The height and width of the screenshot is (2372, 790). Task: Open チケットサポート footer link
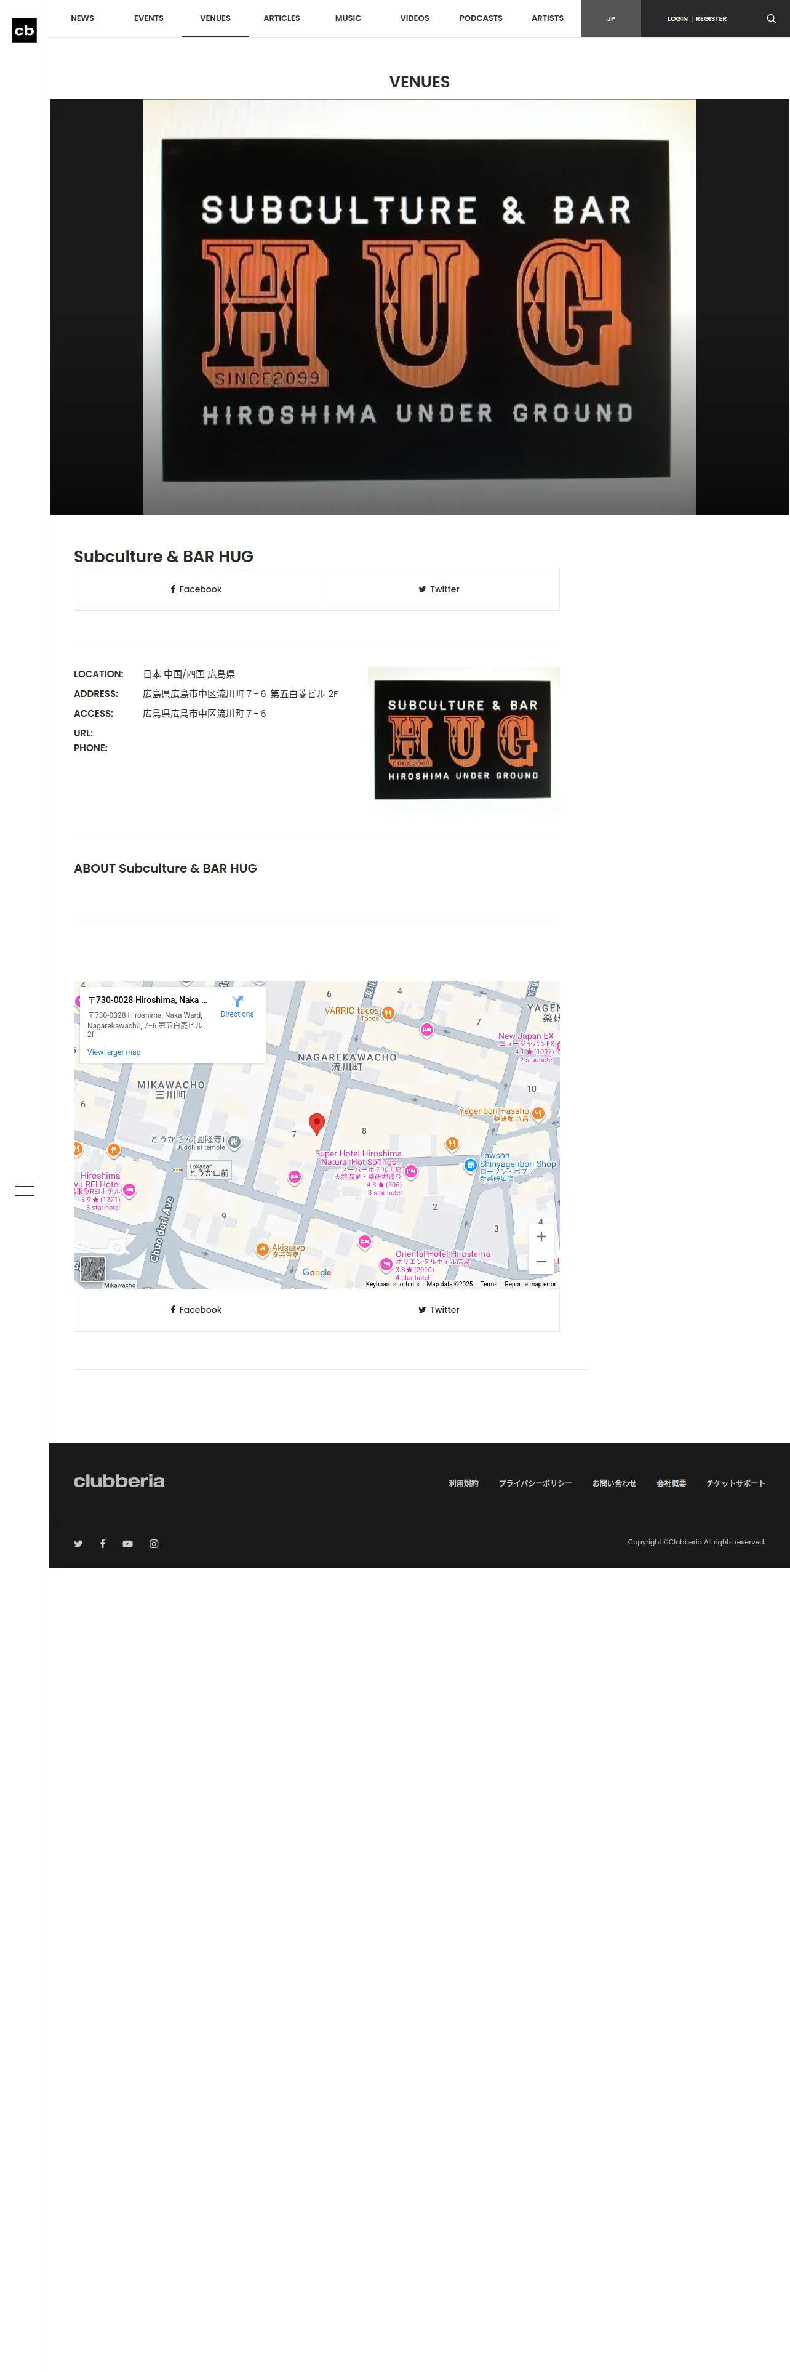[736, 1483]
